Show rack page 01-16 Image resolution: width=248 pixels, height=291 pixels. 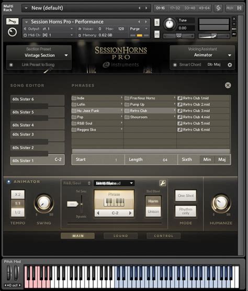161,8
